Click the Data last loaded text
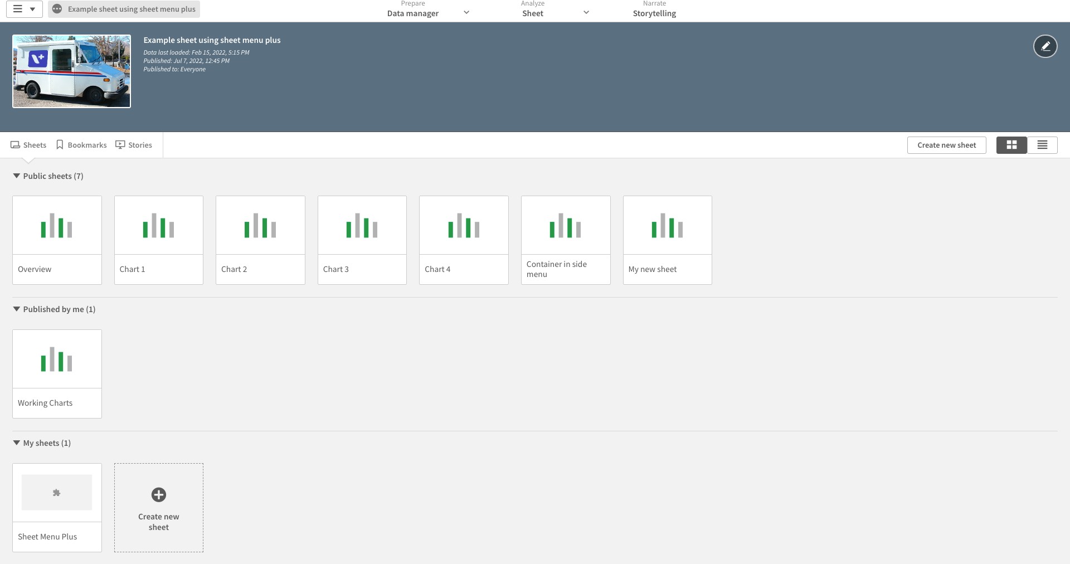Image resolution: width=1070 pixels, height=564 pixels. [x=196, y=52]
